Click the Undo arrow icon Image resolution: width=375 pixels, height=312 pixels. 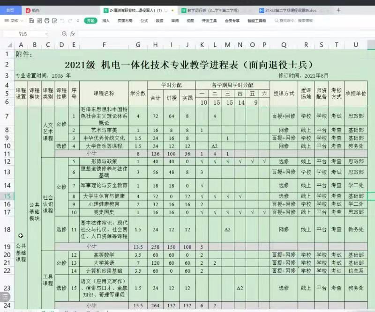tap(62, 21)
